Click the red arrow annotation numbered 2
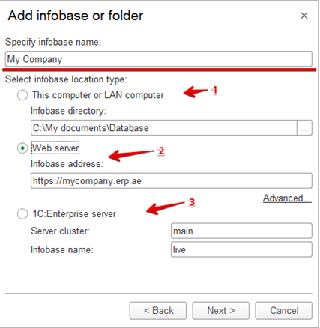 136,154
